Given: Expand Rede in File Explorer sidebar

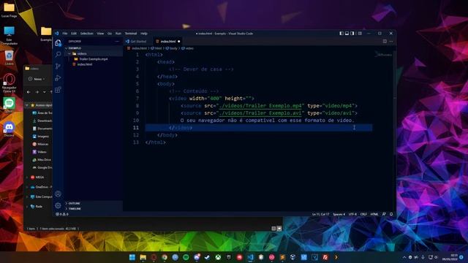Looking at the screenshot, I should point(27,206).
